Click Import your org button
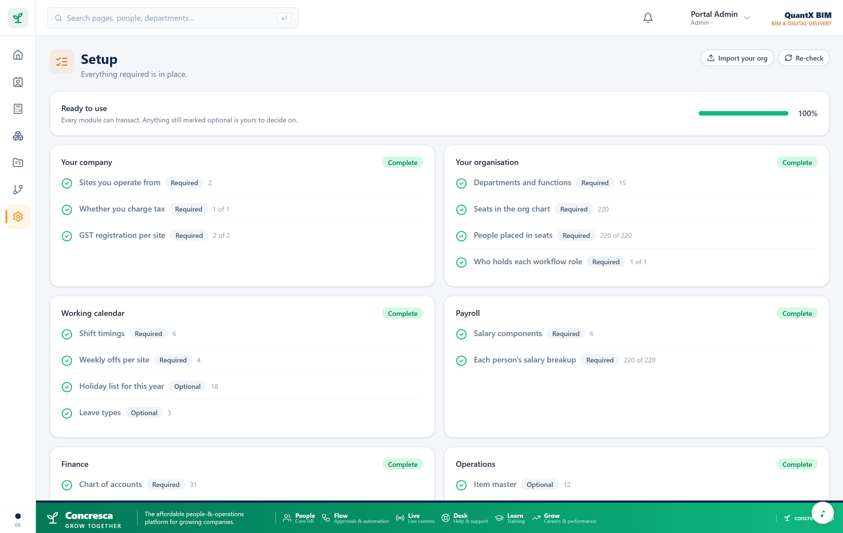Screen dimensions: 843x533 [737, 58]
